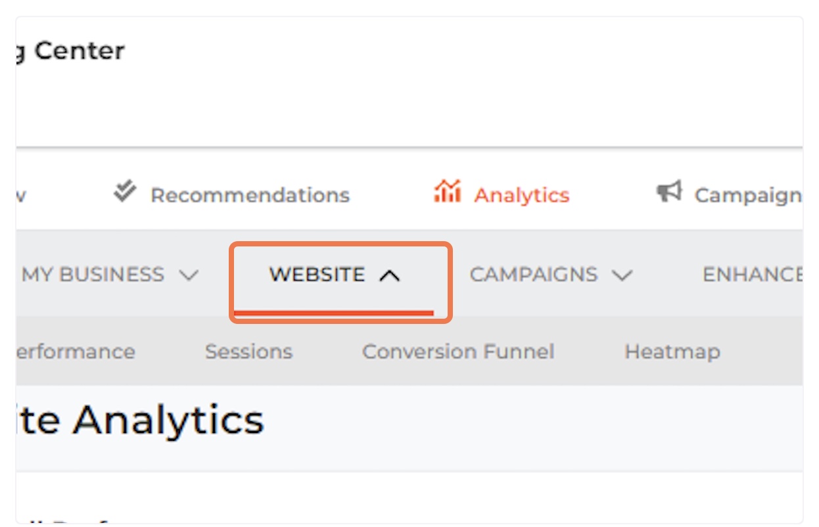Switch to the Performance sub-tab
Viewport: 819px width, 527px height.
point(76,352)
